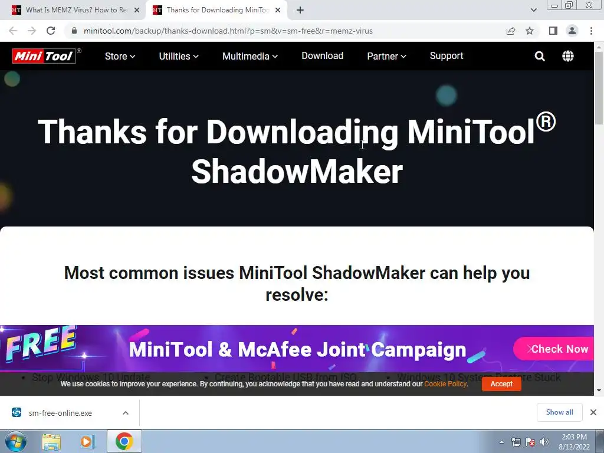
Task: Open the volume speaker tray icon
Action: 544,442
